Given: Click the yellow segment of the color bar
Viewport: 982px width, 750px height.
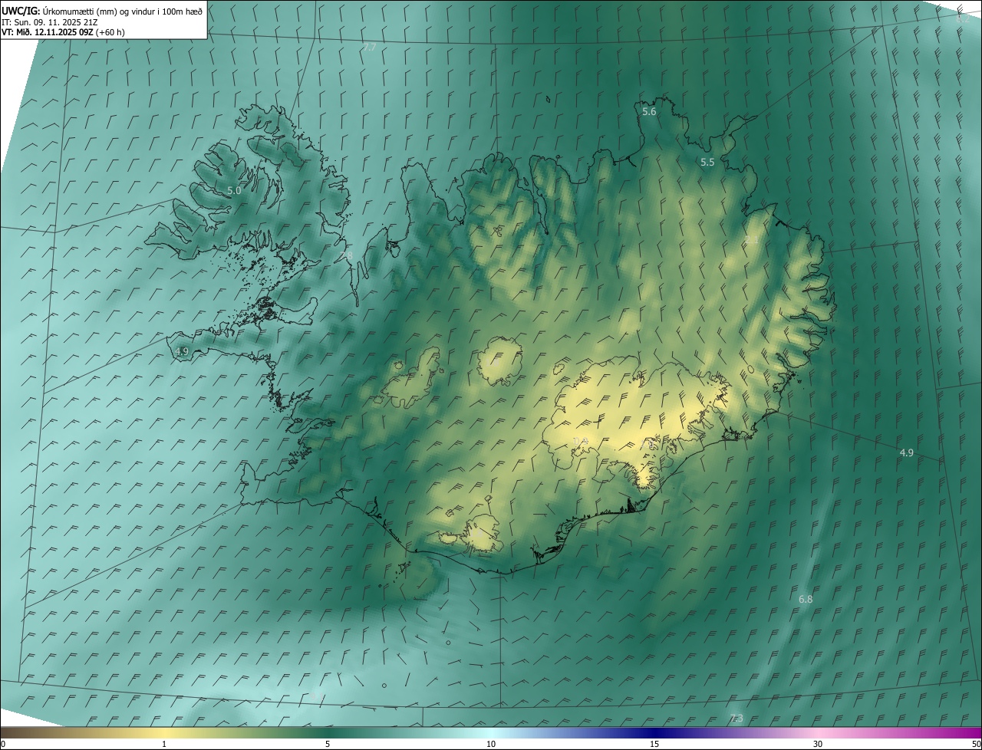Looking at the screenshot, I should [164, 732].
